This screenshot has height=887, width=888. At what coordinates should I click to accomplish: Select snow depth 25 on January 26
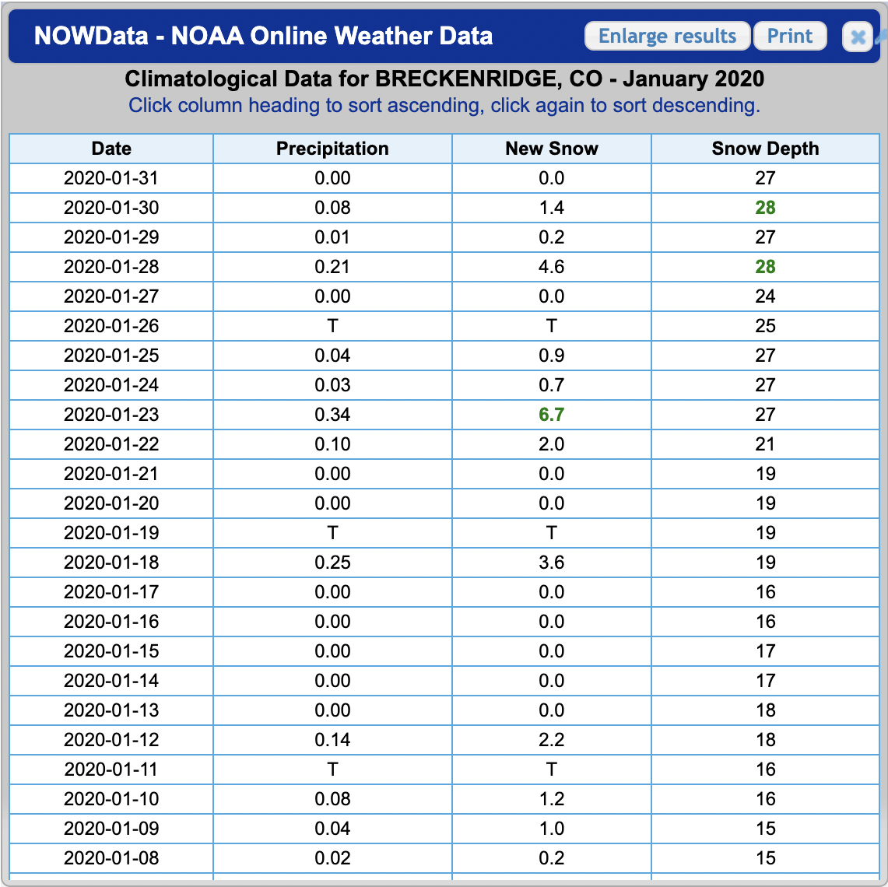pyautogui.click(x=765, y=326)
